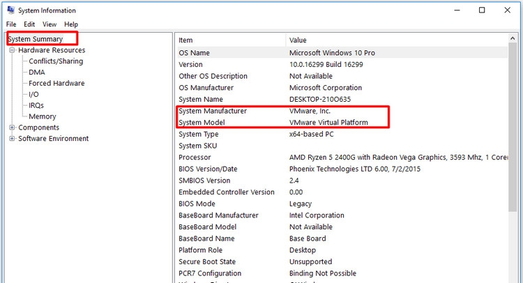This screenshot has height=283, width=523.
Task: Select System Summary in the tree
Action: [x=36, y=39]
